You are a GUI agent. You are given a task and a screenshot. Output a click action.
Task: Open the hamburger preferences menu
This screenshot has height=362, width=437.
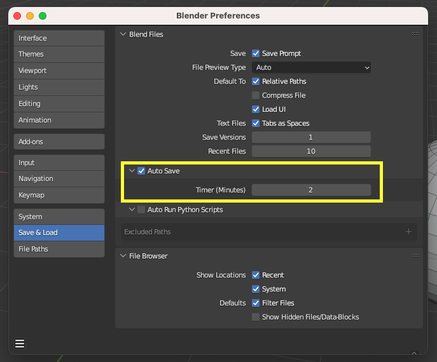click(x=20, y=344)
